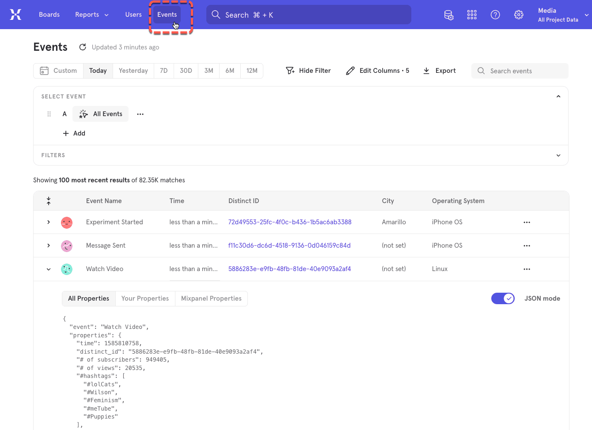Click the Hide Filter funnel icon
The height and width of the screenshot is (430, 592).
coord(290,70)
